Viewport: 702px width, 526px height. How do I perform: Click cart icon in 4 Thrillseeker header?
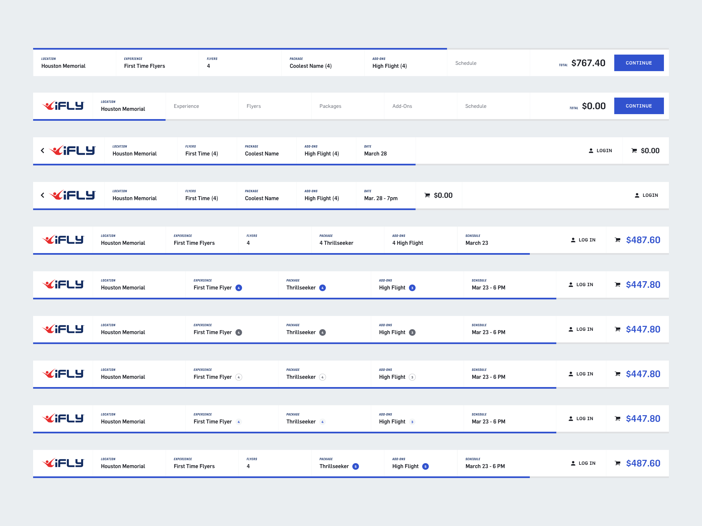pos(618,240)
